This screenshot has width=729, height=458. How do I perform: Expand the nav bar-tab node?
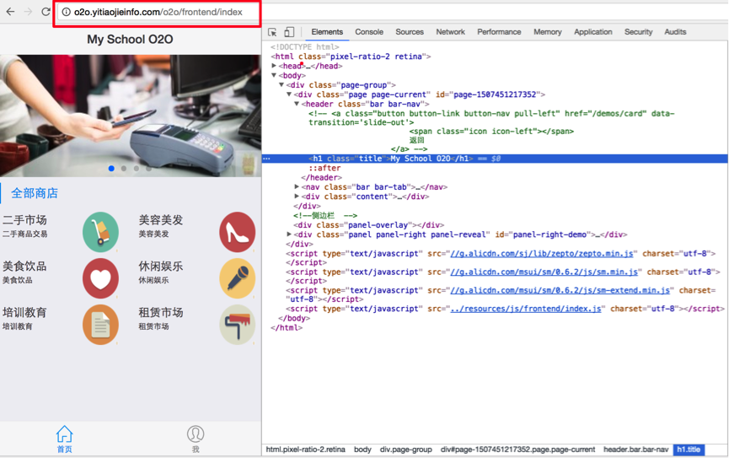coord(296,186)
